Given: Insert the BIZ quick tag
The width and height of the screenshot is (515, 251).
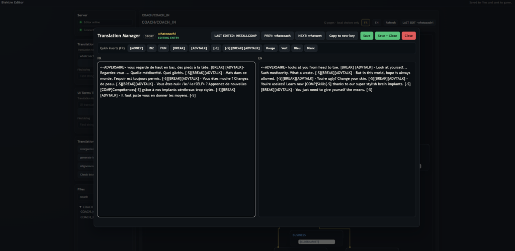Looking at the screenshot, I should [x=151, y=48].
